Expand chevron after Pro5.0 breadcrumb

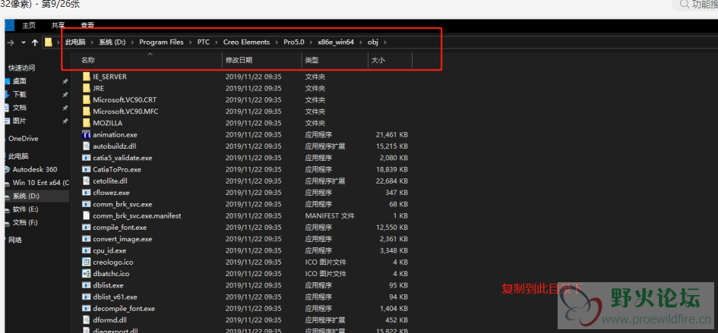[311, 42]
